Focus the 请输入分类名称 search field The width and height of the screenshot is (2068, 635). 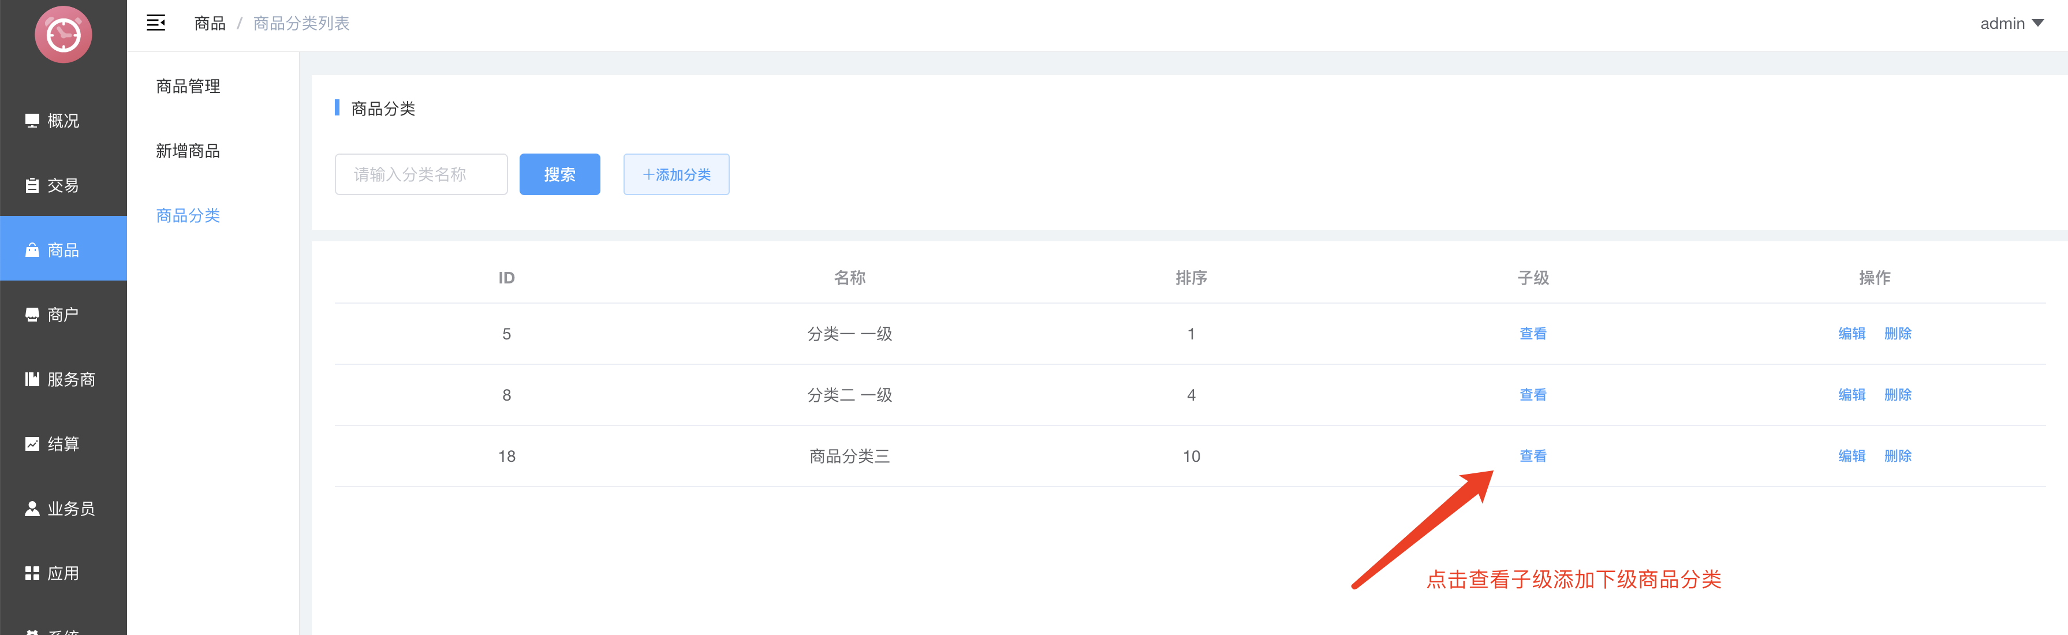421,174
